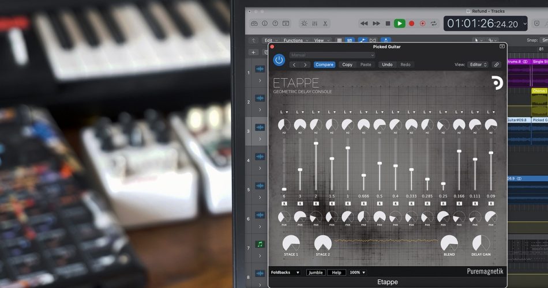Select the track 7 green music note icon
The width and height of the screenshot is (548, 288).
click(260, 244)
